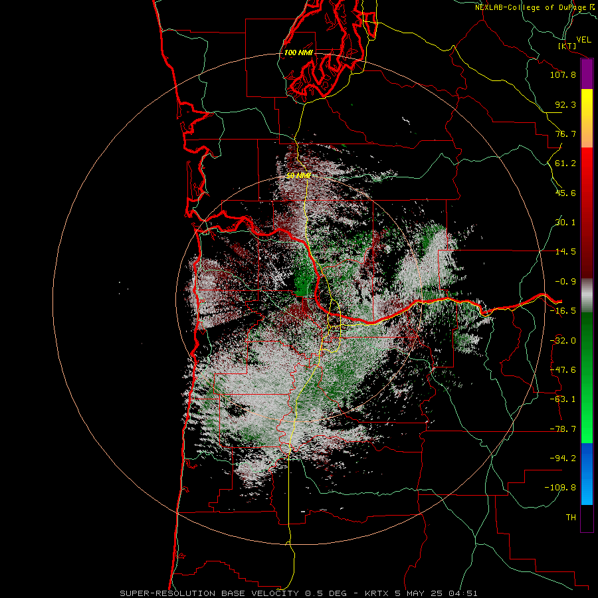The height and width of the screenshot is (598, 598).
Task: Click the 50 NMI range ring label
Action: pyautogui.click(x=298, y=176)
